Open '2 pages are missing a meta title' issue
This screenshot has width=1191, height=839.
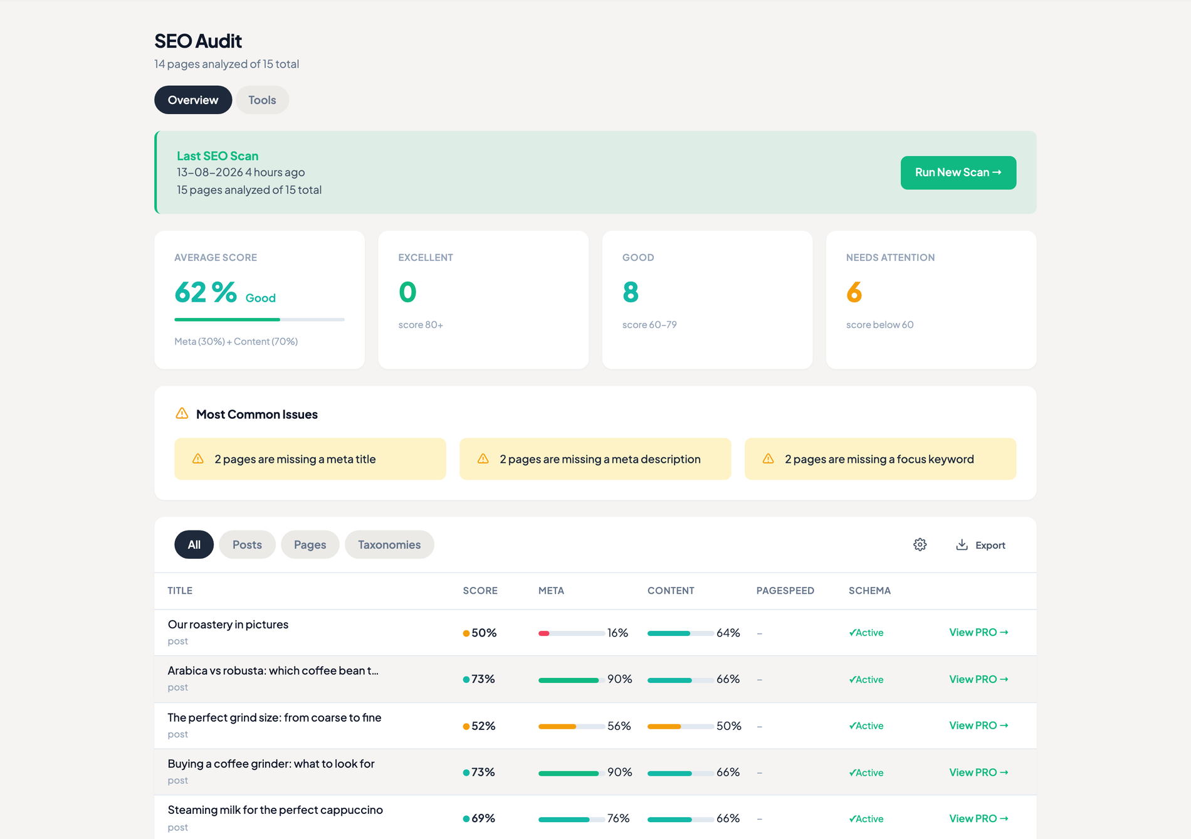(x=310, y=459)
